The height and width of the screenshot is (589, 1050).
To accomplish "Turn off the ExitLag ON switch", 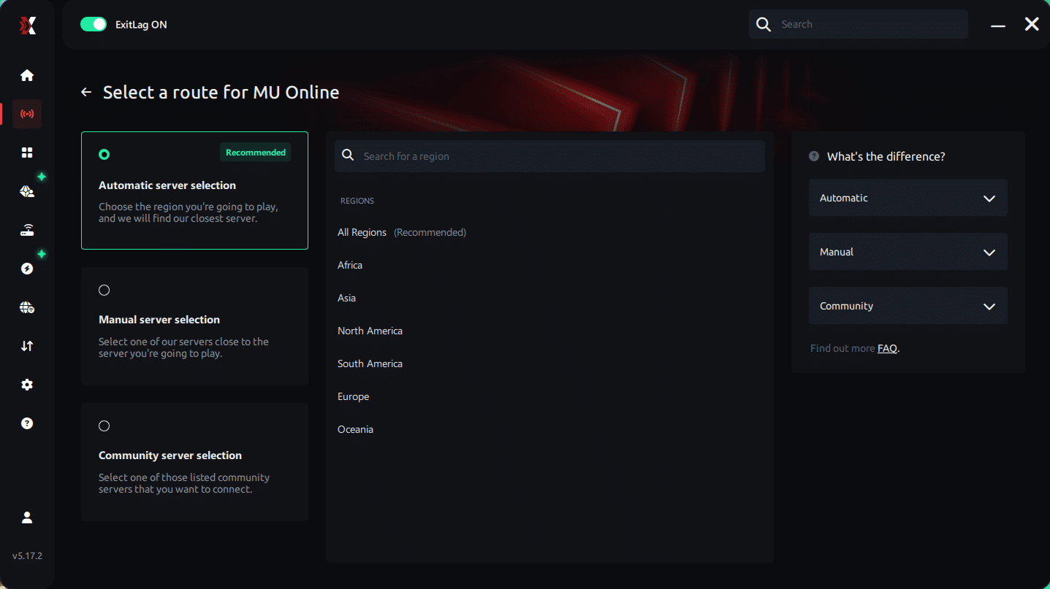I will [94, 24].
